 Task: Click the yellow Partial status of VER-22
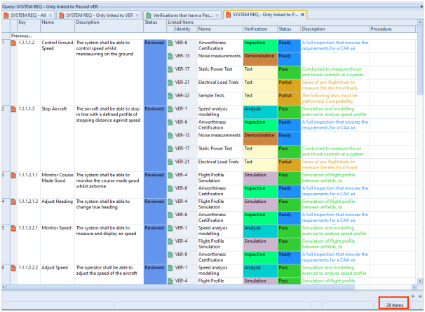click(289, 99)
